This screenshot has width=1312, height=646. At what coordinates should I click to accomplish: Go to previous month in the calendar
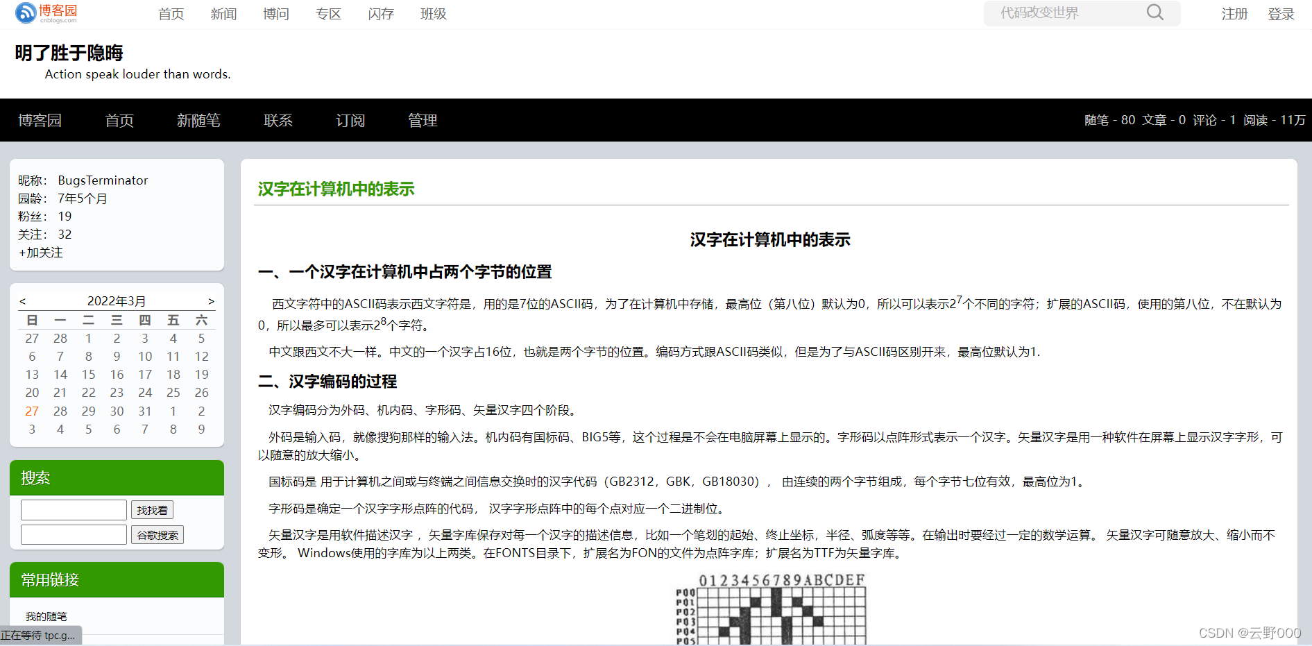tap(22, 300)
